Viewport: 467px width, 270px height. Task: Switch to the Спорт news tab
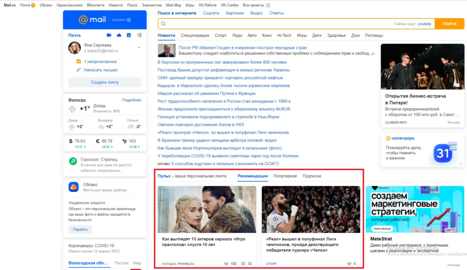point(221,35)
